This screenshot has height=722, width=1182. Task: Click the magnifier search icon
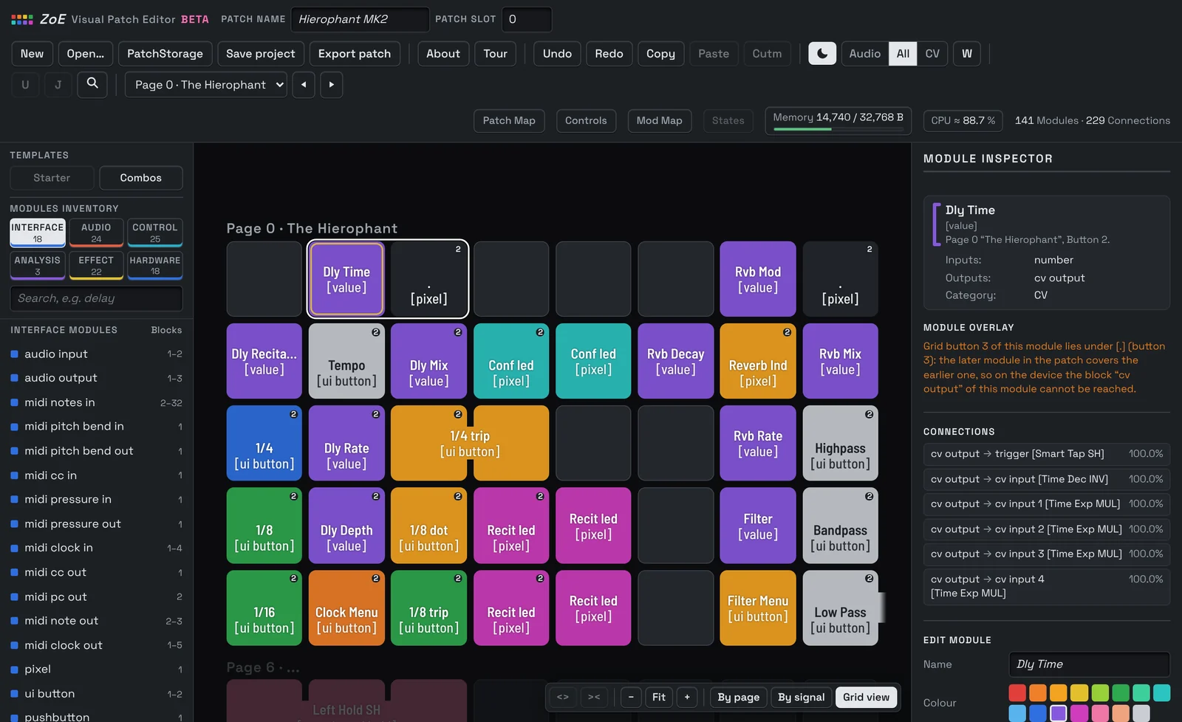(x=92, y=84)
